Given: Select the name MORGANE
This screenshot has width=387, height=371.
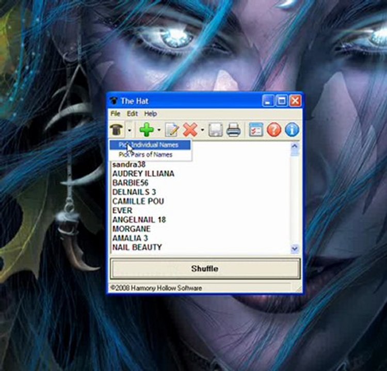Looking at the screenshot, I should coord(131,229).
